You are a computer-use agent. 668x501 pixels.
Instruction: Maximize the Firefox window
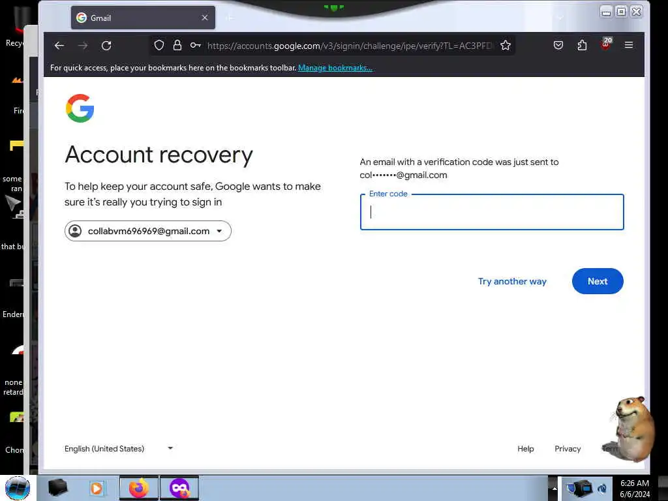(x=621, y=12)
